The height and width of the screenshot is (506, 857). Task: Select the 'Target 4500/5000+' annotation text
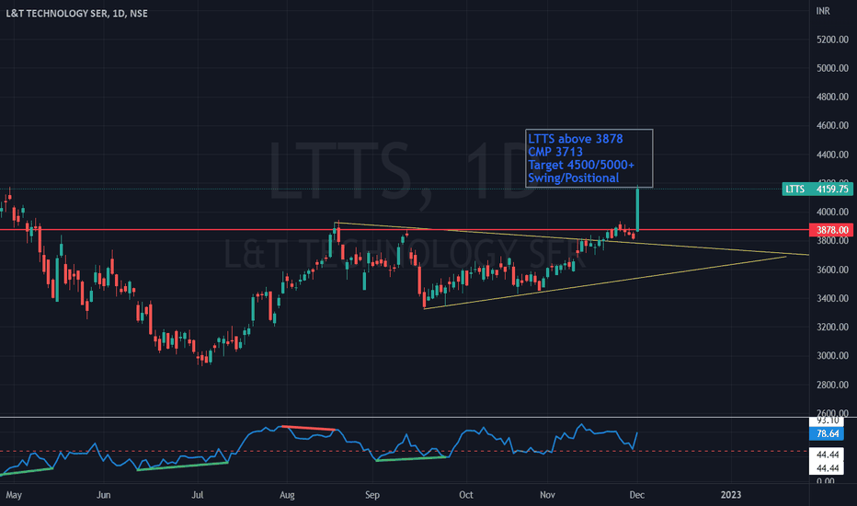pyautogui.click(x=581, y=166)
